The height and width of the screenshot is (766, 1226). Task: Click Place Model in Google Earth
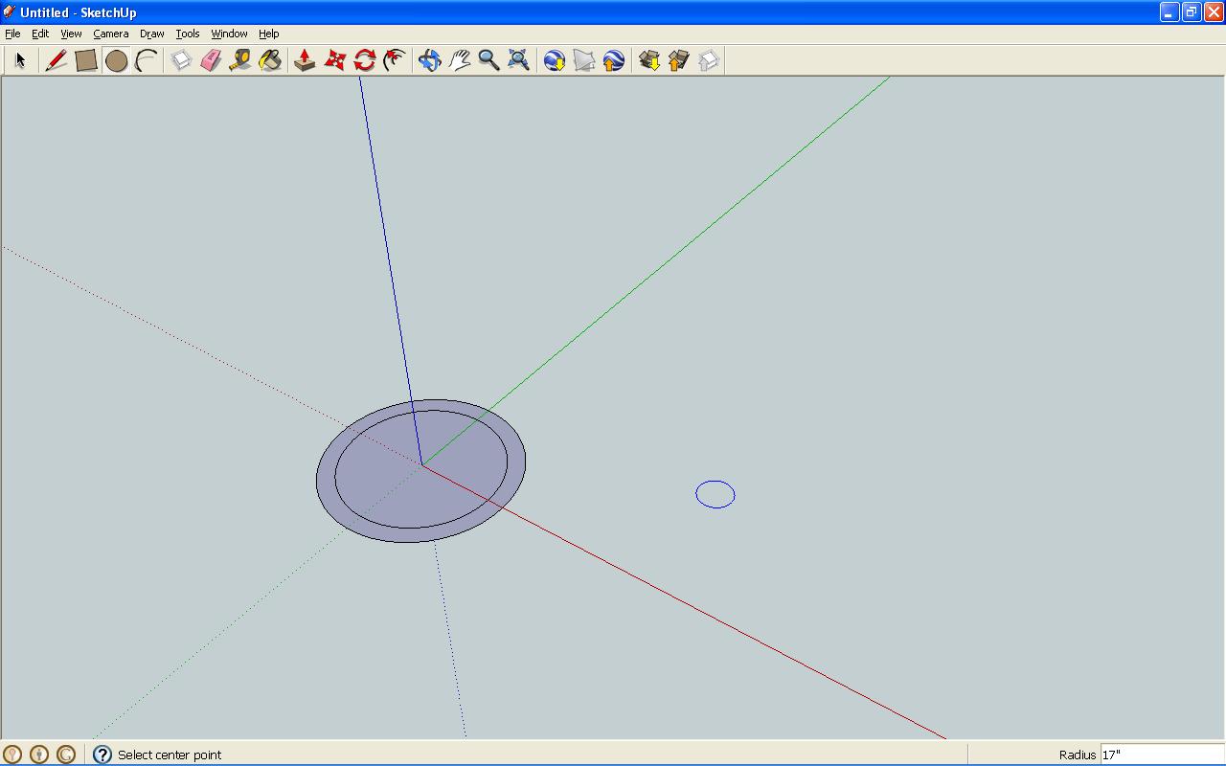coord(613,60)
